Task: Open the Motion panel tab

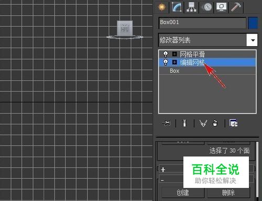Action: pyautogui.click(x=207, y=7)
